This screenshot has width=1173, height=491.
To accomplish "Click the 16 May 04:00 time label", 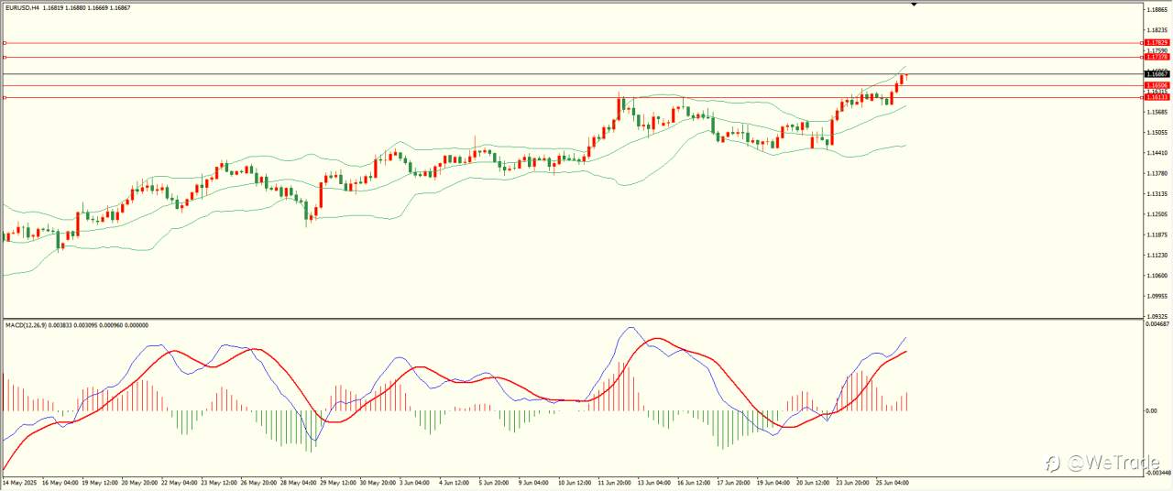I will click(x=60, y=481).
